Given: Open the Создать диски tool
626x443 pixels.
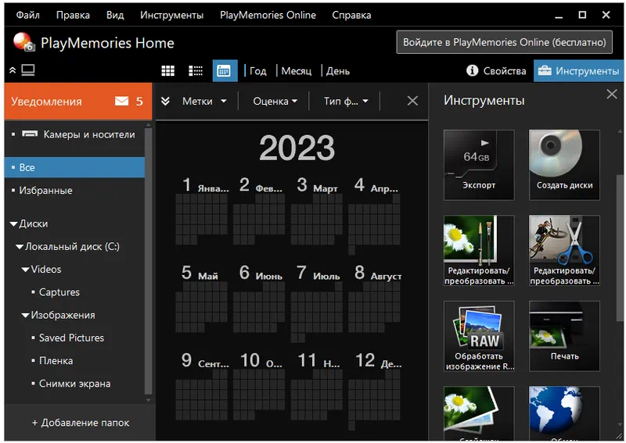Looking at the screenshot, I should coord(564,165).
